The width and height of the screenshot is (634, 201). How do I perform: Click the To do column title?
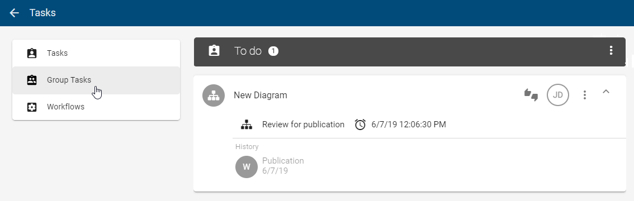coord(248,51)
